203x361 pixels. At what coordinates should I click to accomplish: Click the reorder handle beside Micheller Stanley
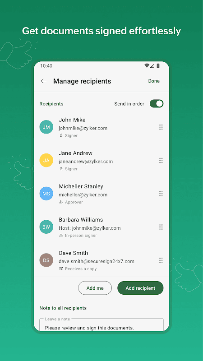[161, 194]
